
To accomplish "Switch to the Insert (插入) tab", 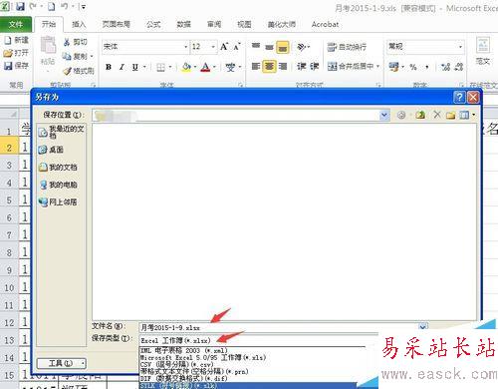I will click(79, 24).
